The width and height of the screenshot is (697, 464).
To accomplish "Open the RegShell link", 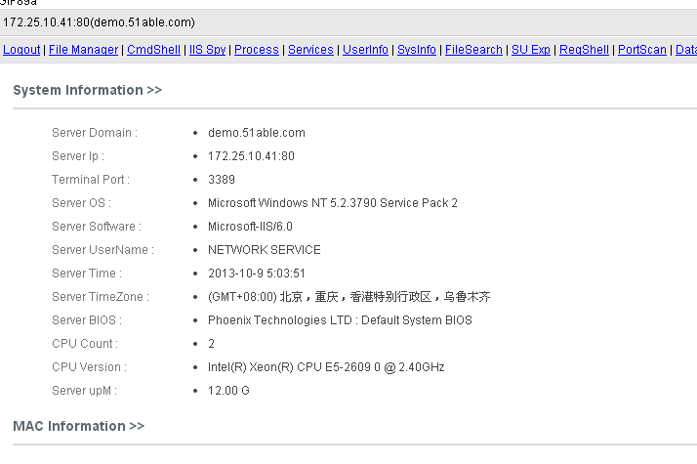I will [584, 50].
